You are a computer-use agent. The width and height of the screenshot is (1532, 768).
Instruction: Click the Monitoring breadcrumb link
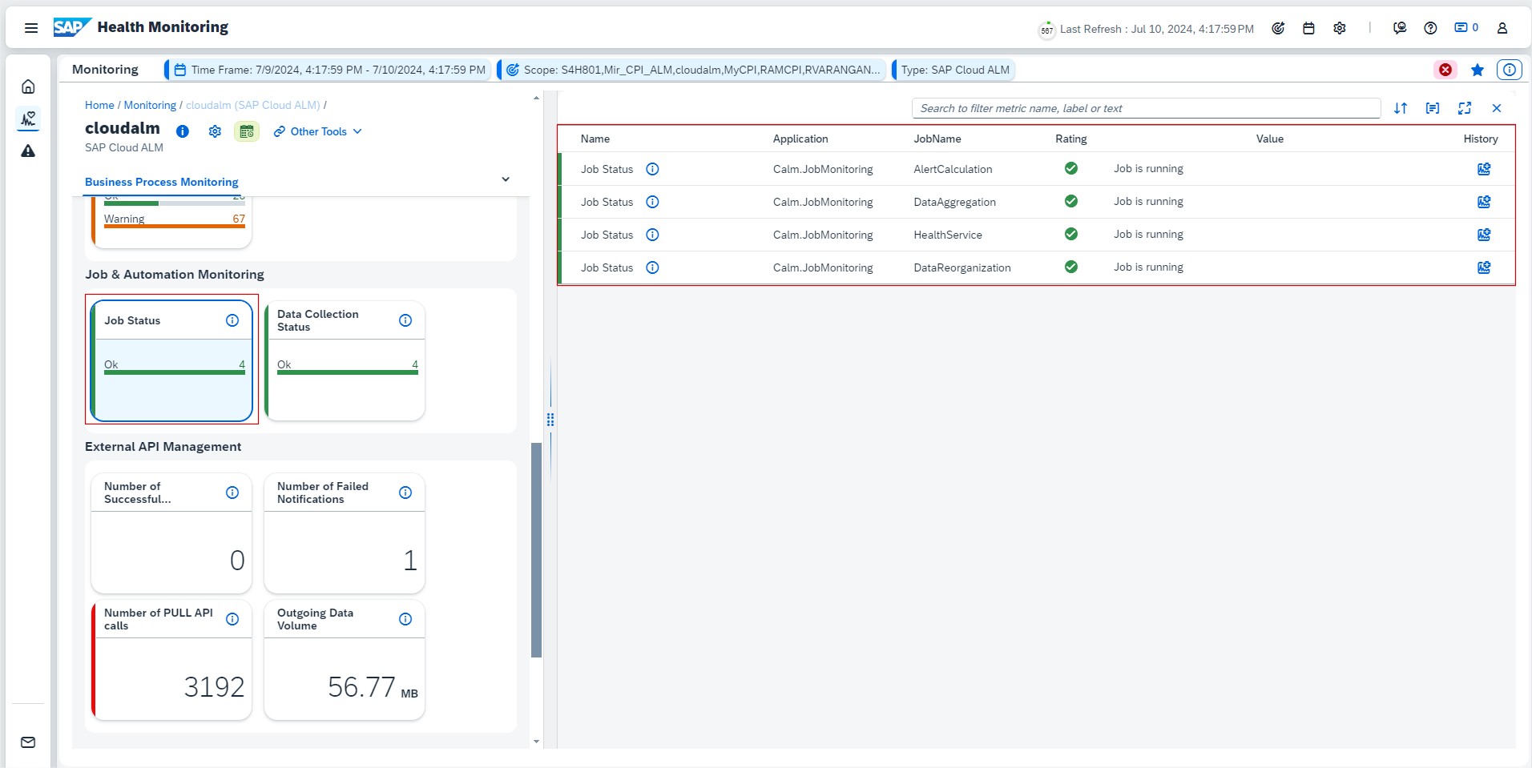coord(150,105)
